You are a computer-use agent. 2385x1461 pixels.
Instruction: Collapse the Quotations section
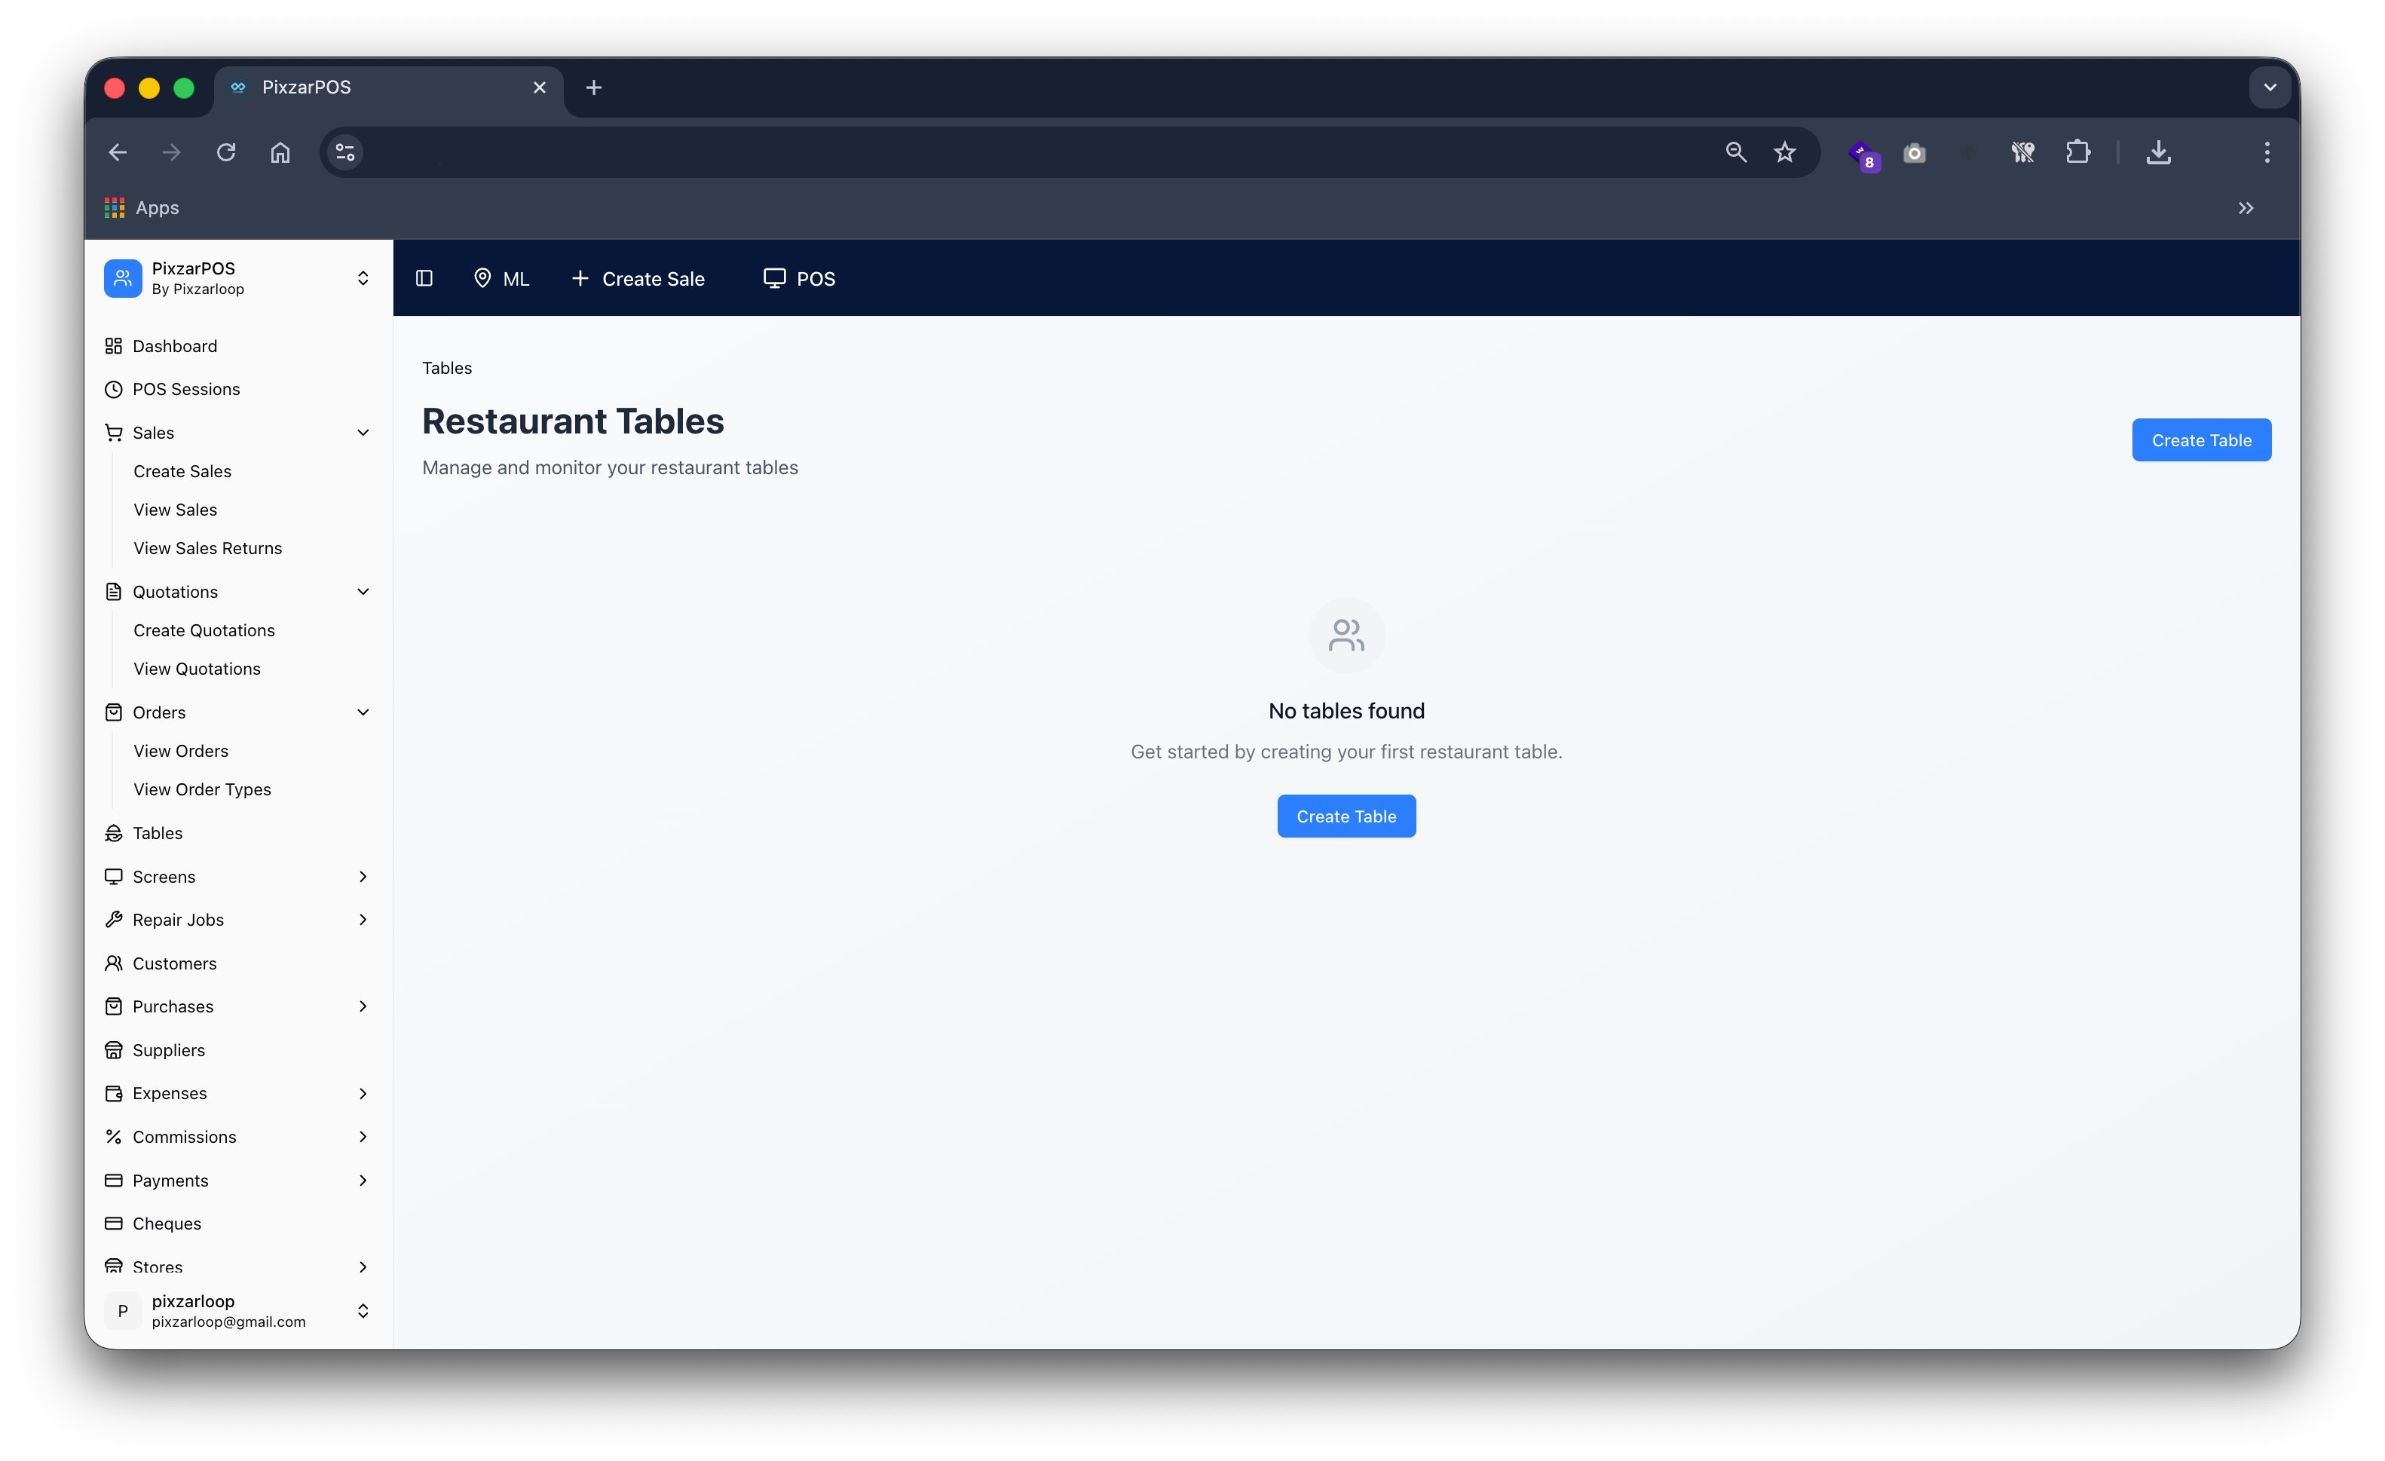(x=363, y=592)
